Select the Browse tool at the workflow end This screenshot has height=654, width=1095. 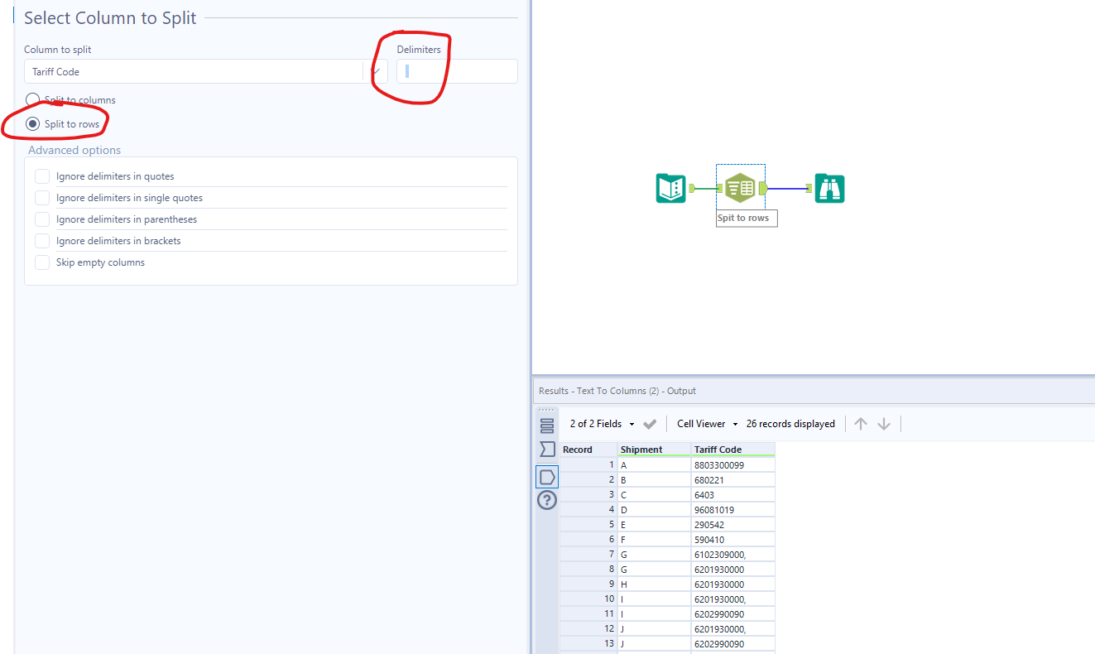[829, 188]
